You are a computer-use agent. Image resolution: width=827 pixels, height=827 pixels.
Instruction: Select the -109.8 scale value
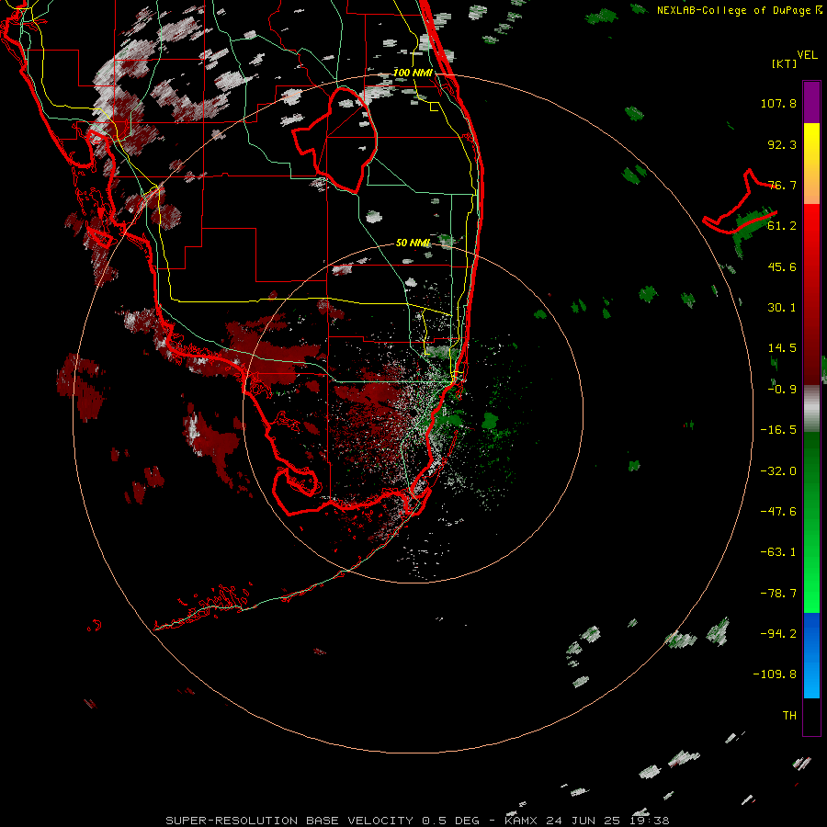pyautogui.click(x=775, y=674)
